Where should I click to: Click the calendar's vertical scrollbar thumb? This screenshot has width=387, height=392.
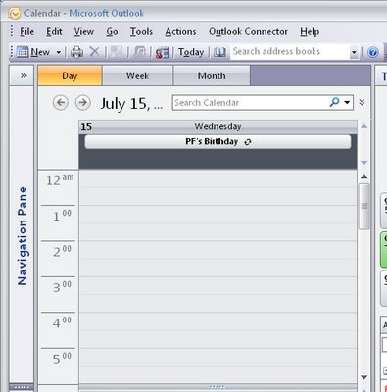pos(364,206)
